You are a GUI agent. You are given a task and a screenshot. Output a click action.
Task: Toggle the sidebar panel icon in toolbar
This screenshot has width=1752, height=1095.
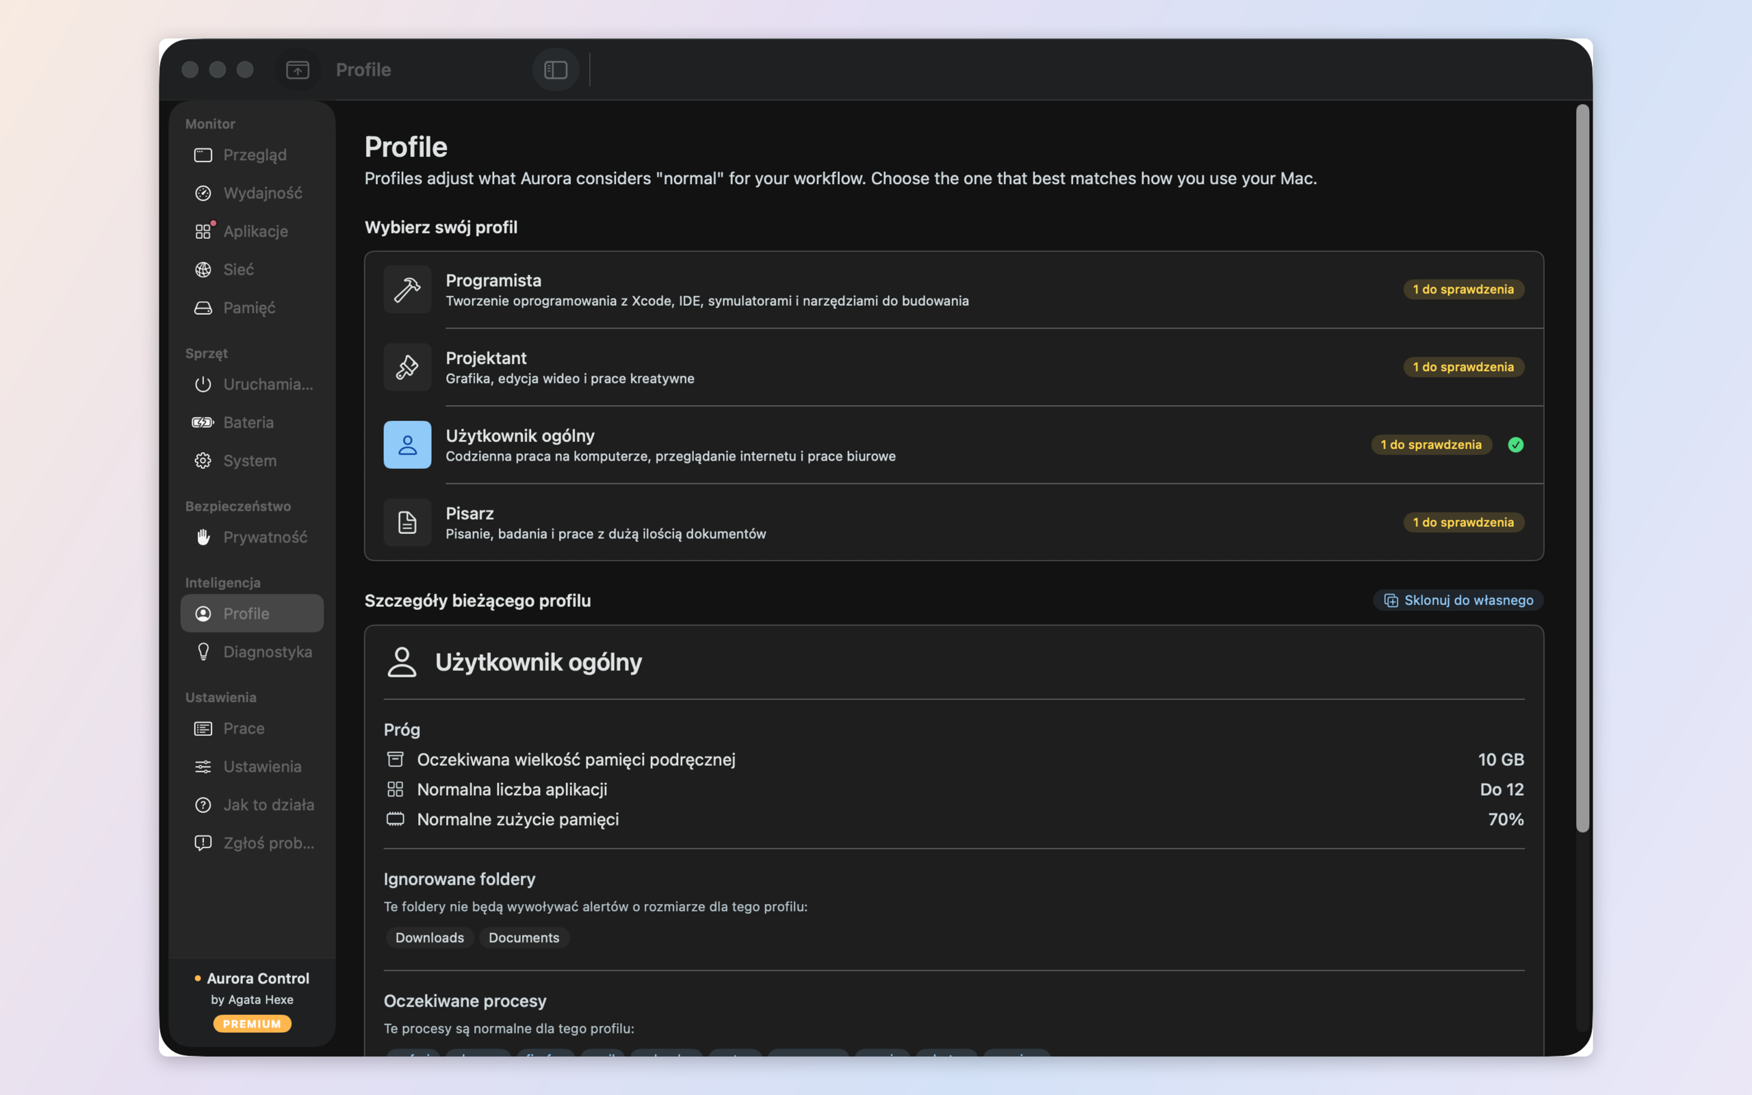point(555,70)
